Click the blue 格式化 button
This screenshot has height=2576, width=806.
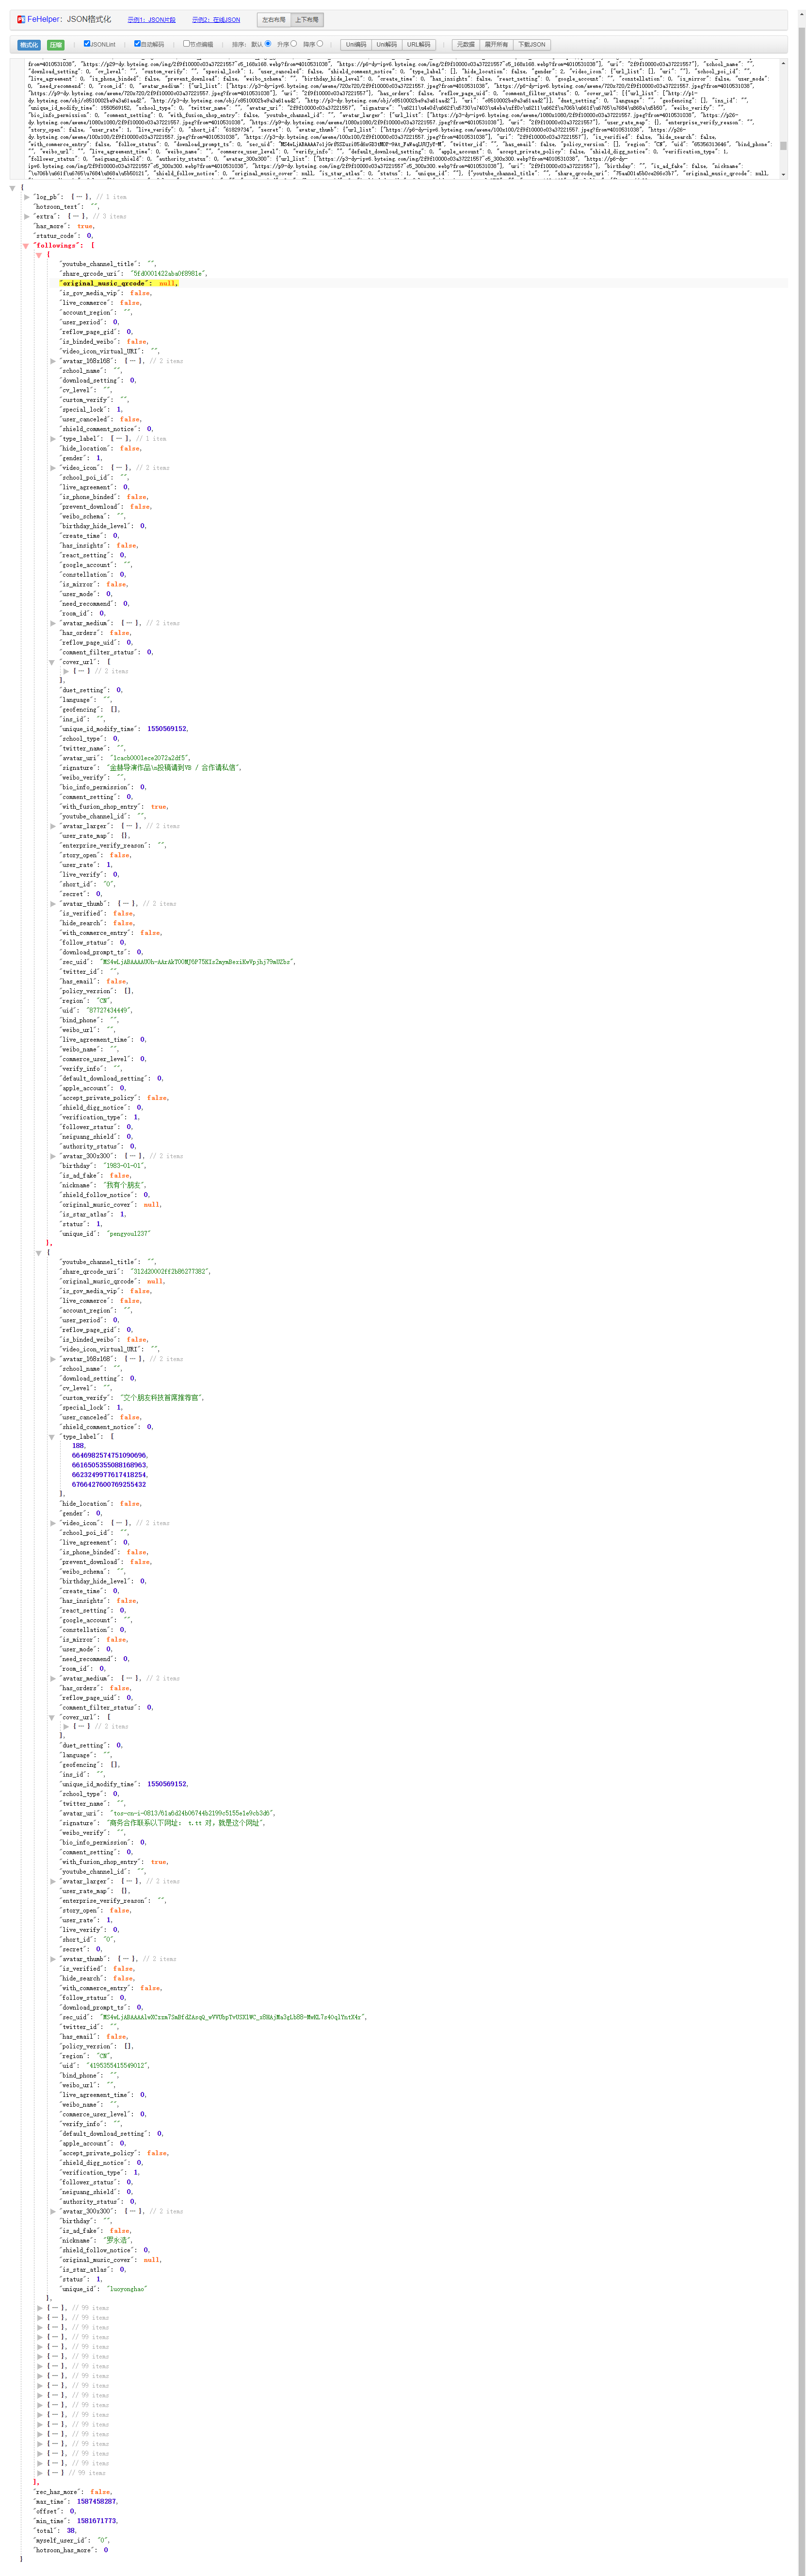coord(29,45)
